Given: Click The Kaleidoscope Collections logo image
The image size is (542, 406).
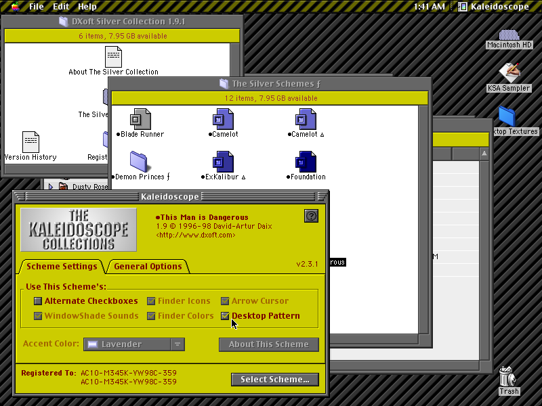Looking at the screenshot, I should pyautogui.click(x=79, y=229).
